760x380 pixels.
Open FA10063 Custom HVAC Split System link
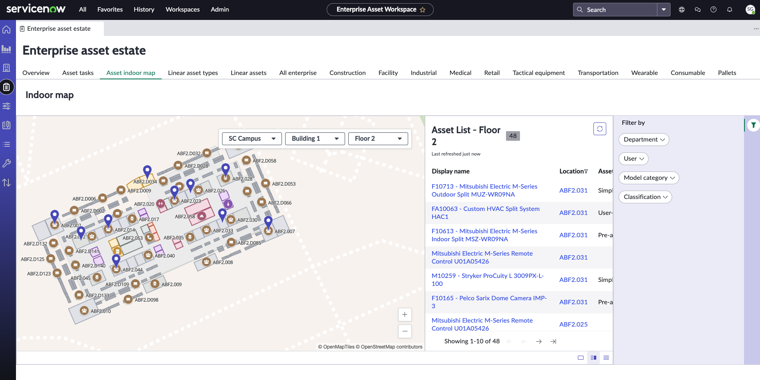tap(486, 213)
